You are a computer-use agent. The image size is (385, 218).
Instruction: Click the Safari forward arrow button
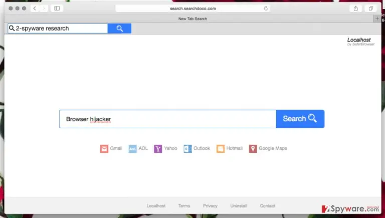[44, 9]
